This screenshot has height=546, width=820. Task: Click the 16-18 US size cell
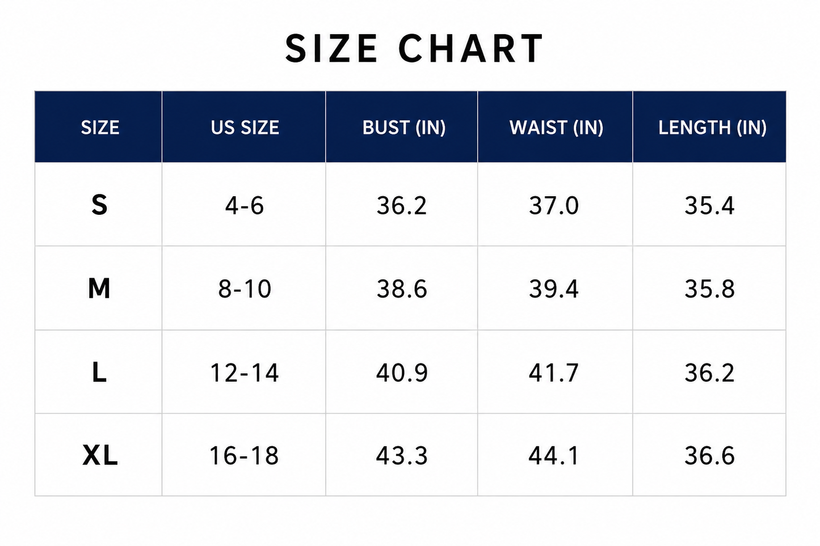point(245,456)
